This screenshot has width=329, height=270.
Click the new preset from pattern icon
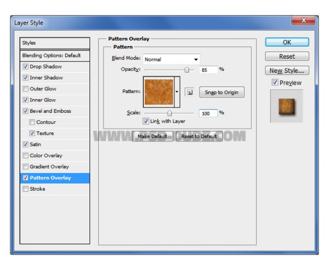(x=189, y=92)
